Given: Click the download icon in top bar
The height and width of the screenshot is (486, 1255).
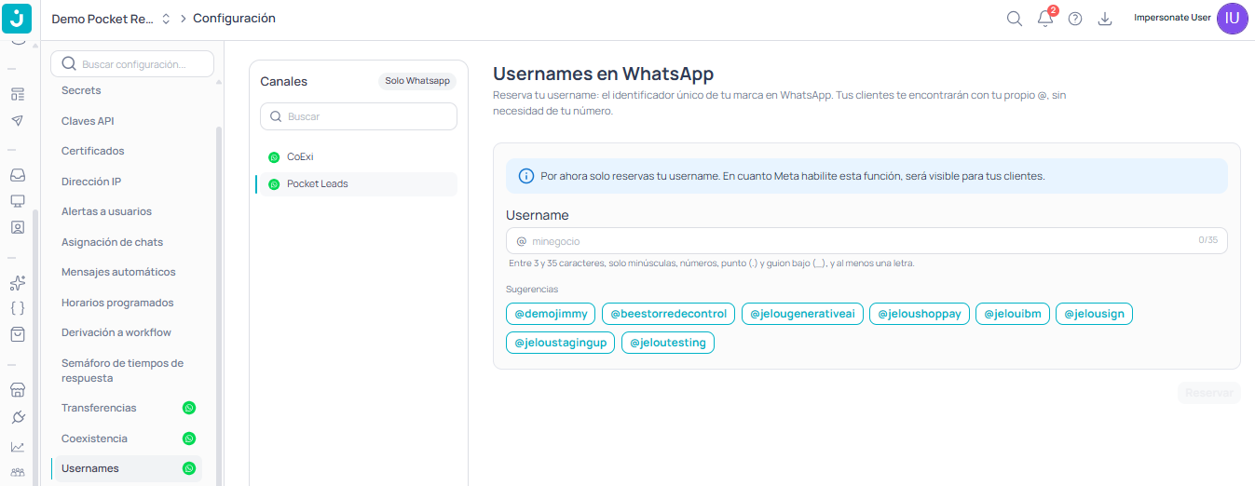Looking at the screenshot, I should [1105, 19].
